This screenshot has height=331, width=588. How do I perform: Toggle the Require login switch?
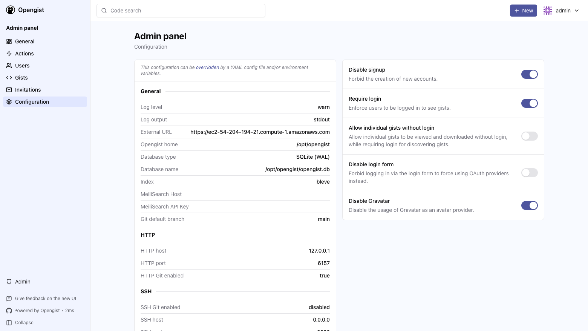pyautogui.click(x=530, y=103)
